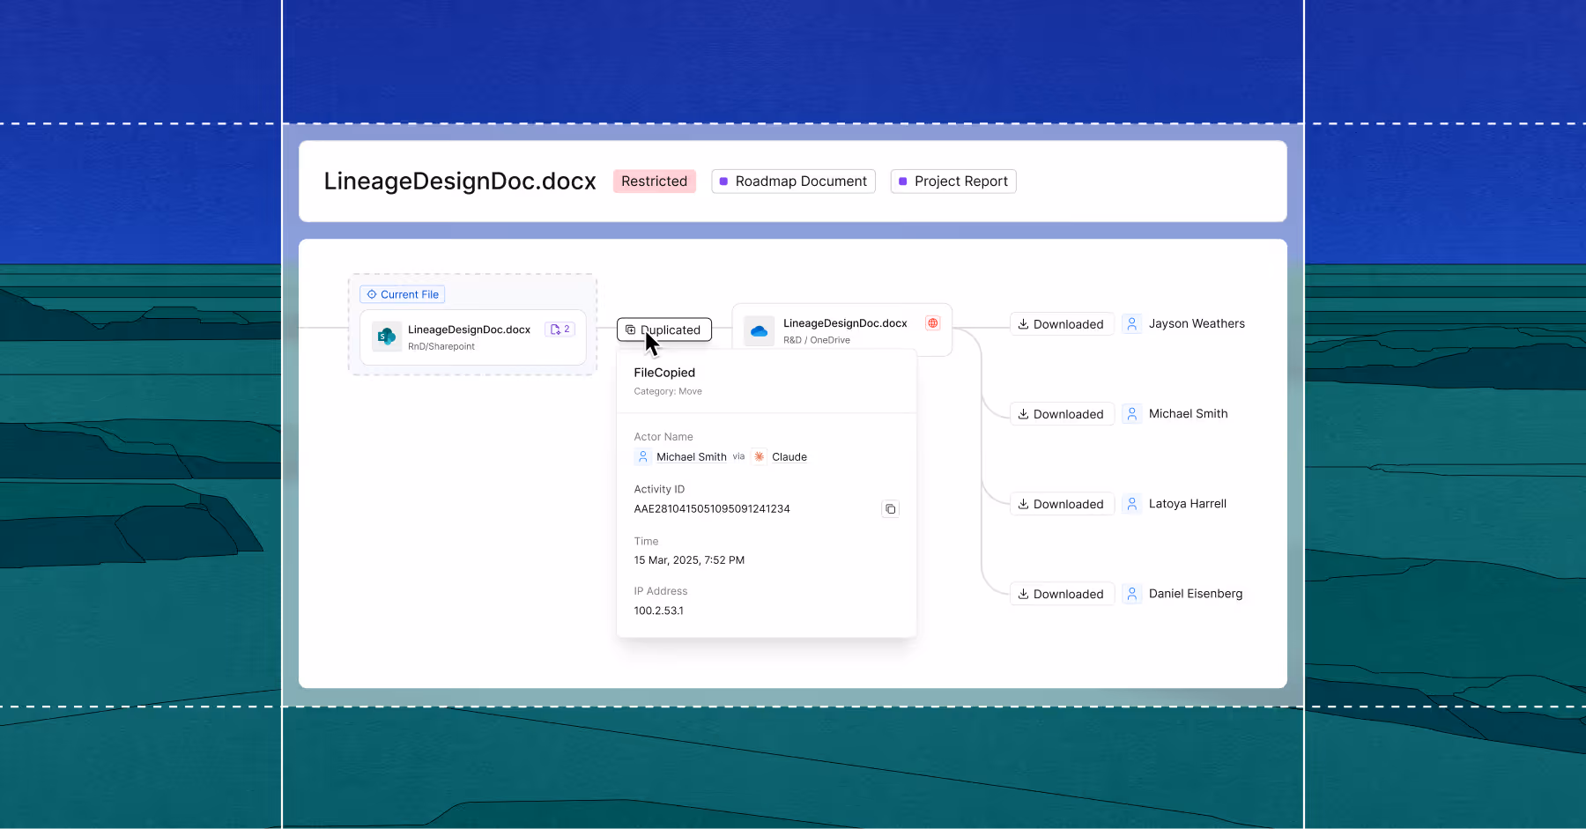Click the FileCopied heading in the popup

(x=664, y=373)
